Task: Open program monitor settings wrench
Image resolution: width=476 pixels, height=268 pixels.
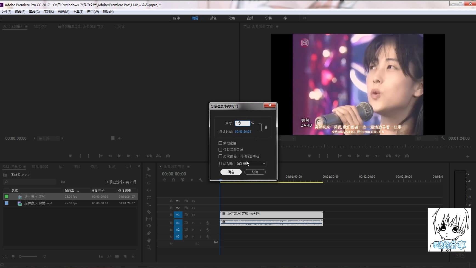Action: (x=443, y=138)
